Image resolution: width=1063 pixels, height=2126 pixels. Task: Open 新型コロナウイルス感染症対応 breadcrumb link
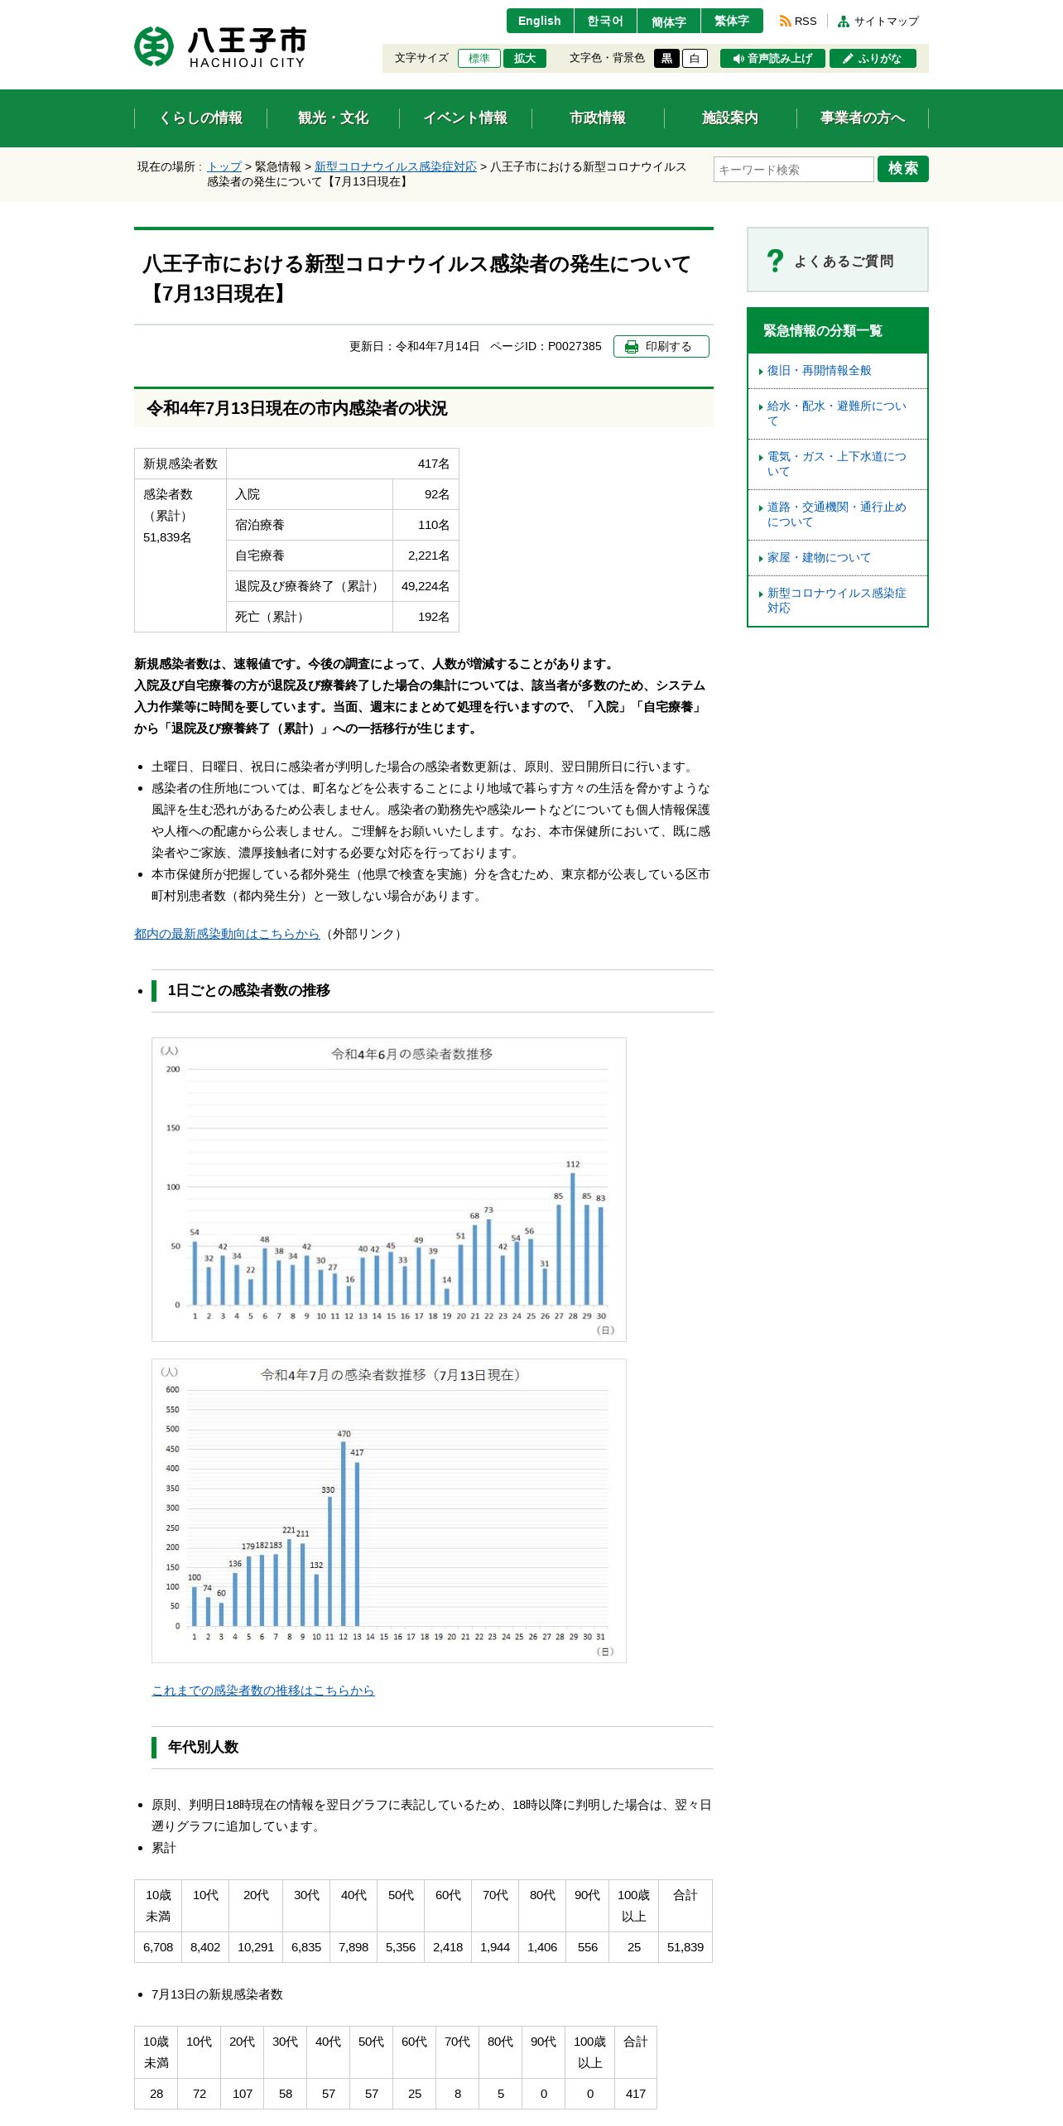click(396, 166)
